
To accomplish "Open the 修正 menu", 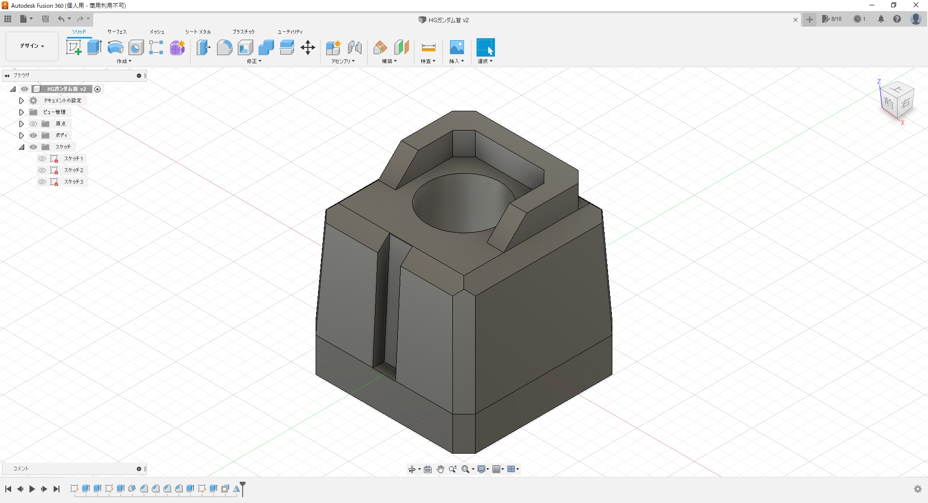I will (254, 61).
